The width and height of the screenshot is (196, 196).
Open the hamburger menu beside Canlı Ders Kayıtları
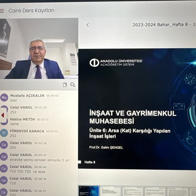pyautogui.click(x=2, y=11)
